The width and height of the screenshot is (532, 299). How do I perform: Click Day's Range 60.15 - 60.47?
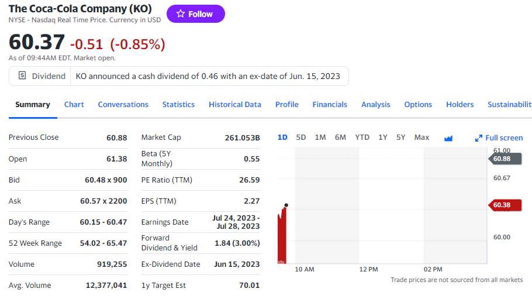(103, 222)
